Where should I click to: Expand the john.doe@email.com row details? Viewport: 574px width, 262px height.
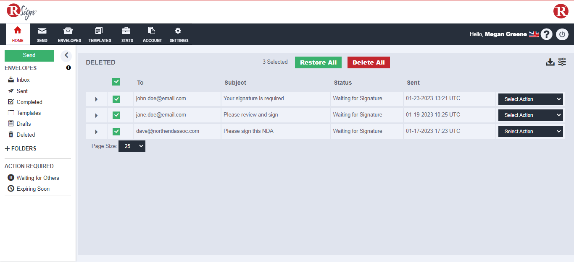point(96,99)
